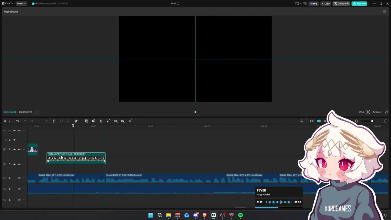
Task: Select the pointer selection tool
Action: (5, 121)
